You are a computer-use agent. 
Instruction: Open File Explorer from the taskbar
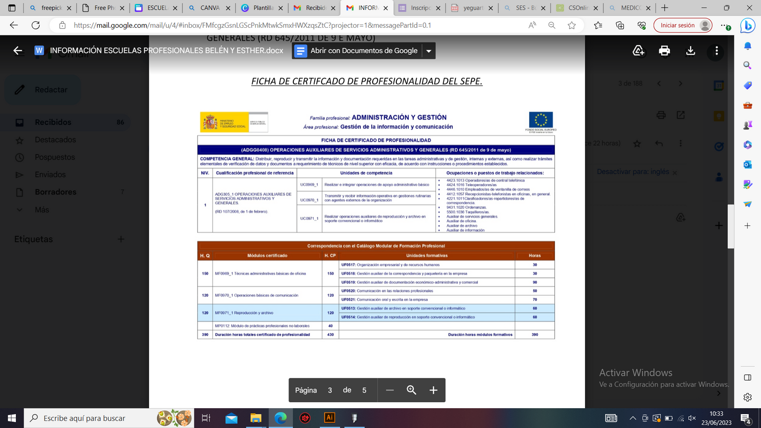(x=256, y=418)
